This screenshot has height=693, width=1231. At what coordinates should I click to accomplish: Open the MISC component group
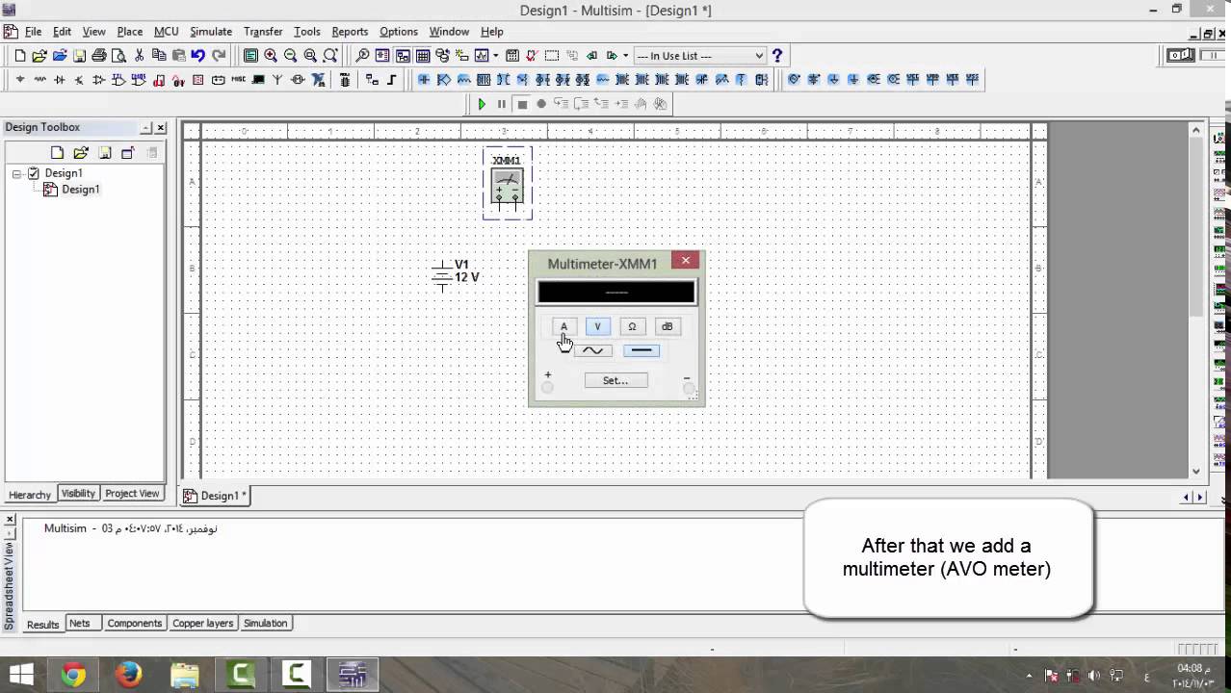pos(238,80)
